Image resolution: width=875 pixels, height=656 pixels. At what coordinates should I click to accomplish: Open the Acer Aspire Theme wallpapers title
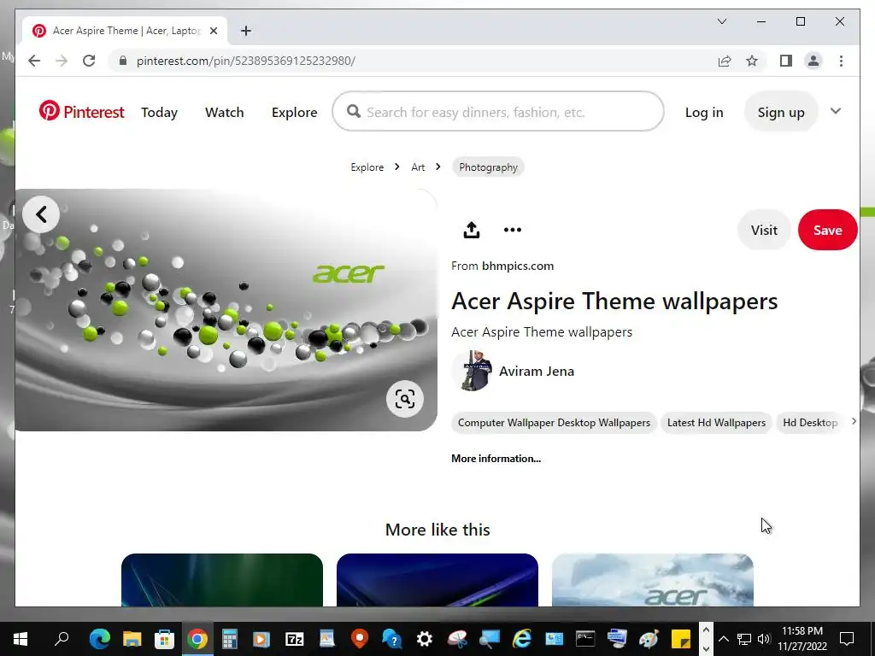[x=614, y=302]
